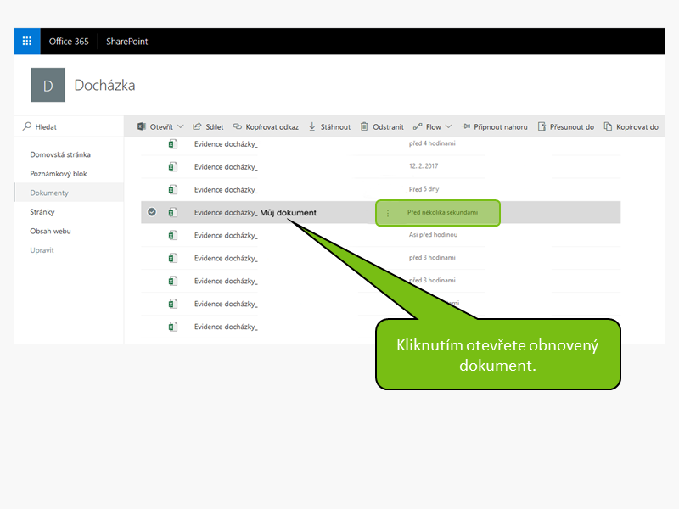Click the Hledat search field
This screenshot has height=509, width=679.
tap(68, 126)
